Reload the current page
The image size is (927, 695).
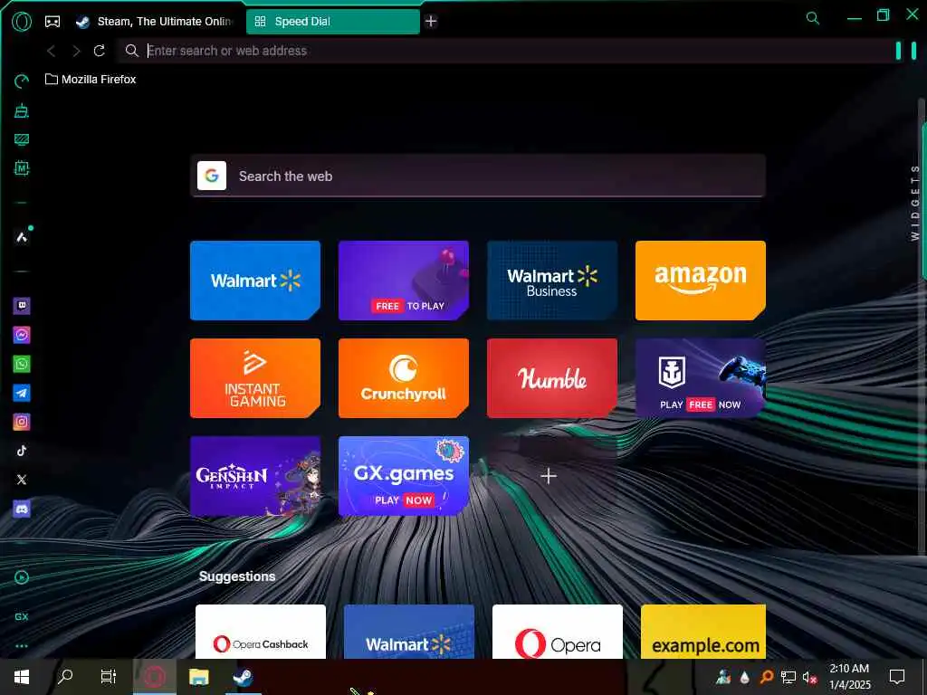(100, 51)
